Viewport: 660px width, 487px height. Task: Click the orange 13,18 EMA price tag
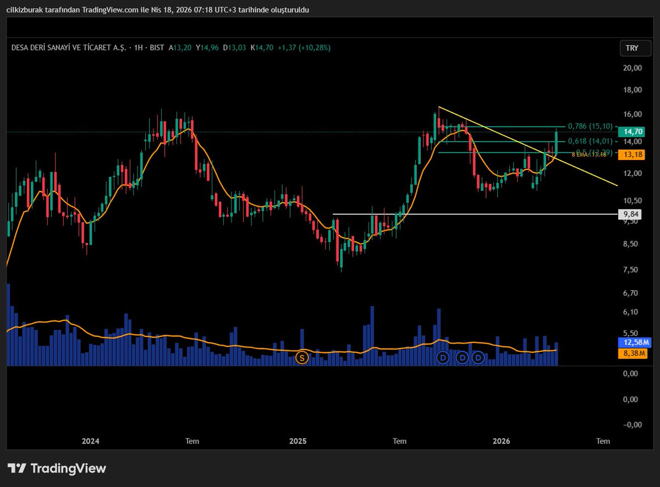pyautogui.click(x=631, y=155)
